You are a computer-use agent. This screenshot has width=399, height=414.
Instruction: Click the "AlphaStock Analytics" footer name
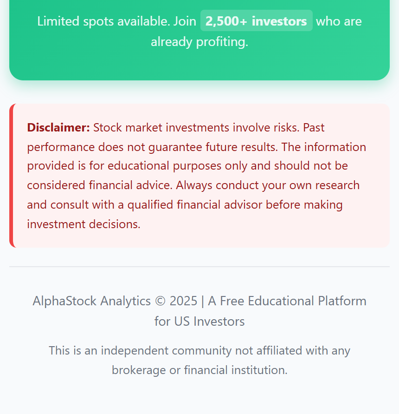coord(91,301)
